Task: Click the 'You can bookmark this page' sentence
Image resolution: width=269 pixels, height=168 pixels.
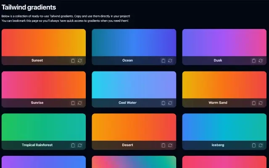Action: (65, 21)
